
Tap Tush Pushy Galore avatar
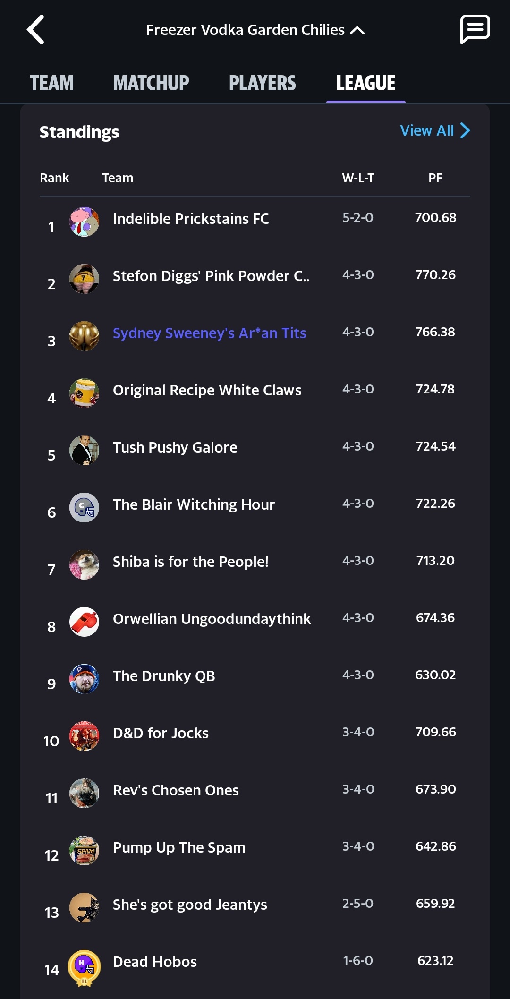pyautogui.click(x=84, y=451)
